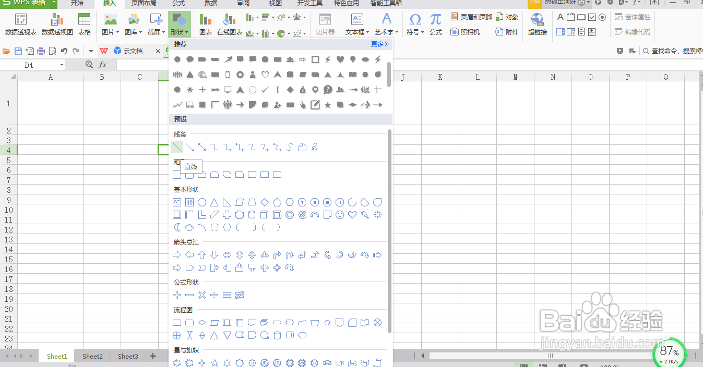Click the 图表 chart icon
The image size is (703, 367).
[x=206, y=25]
